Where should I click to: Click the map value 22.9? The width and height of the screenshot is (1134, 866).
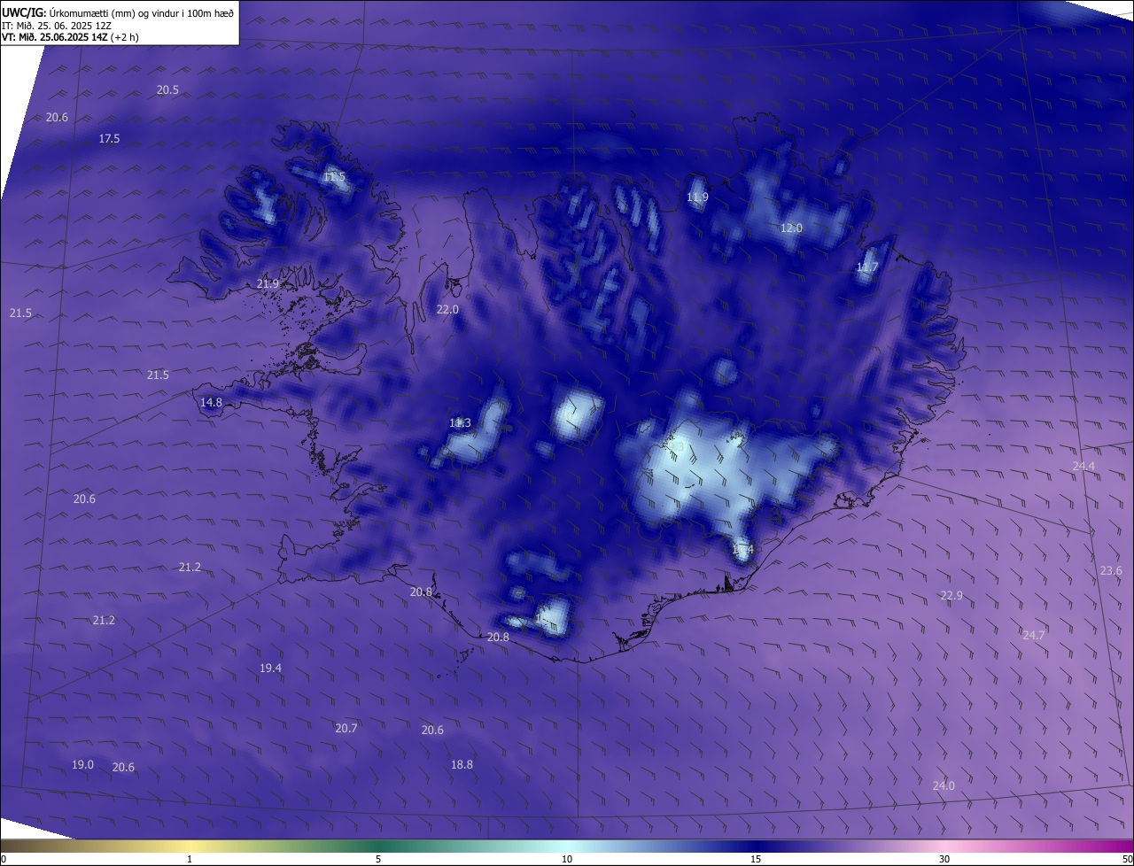point(951,596)
